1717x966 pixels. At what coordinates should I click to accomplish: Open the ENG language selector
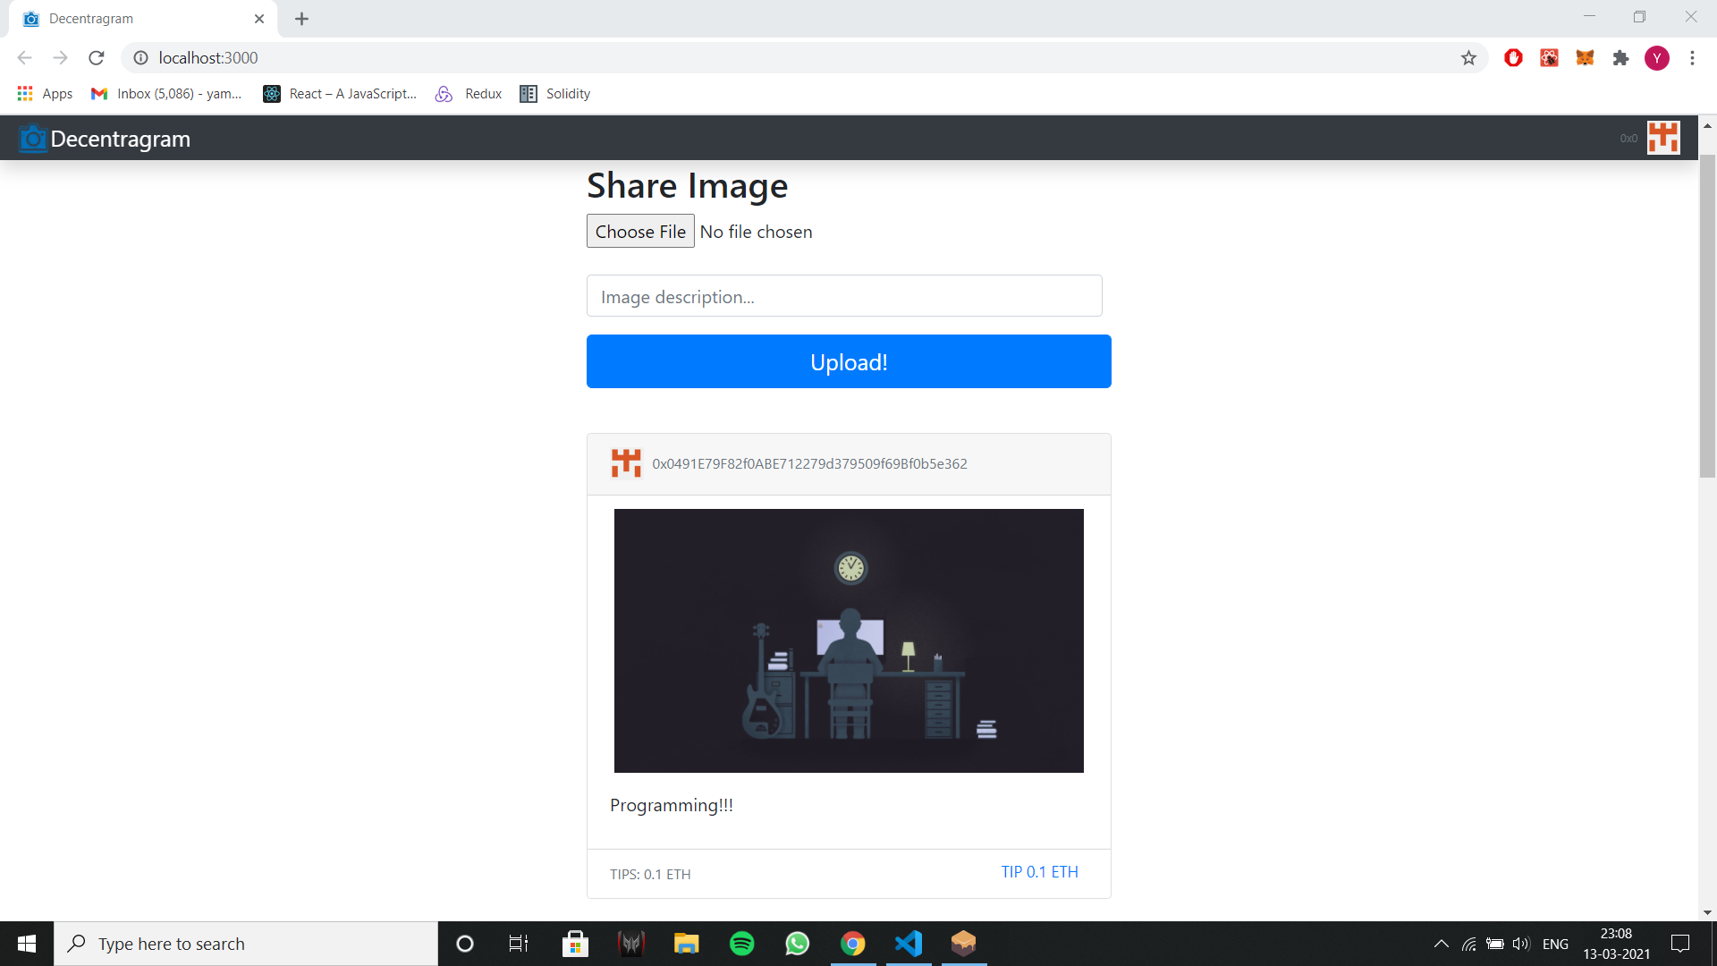(x=1556, y=944)
